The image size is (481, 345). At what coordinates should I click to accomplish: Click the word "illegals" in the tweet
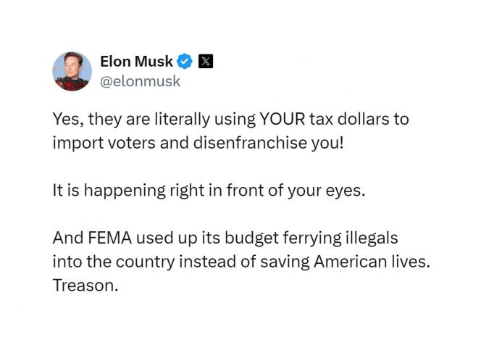tap(372, 238)
